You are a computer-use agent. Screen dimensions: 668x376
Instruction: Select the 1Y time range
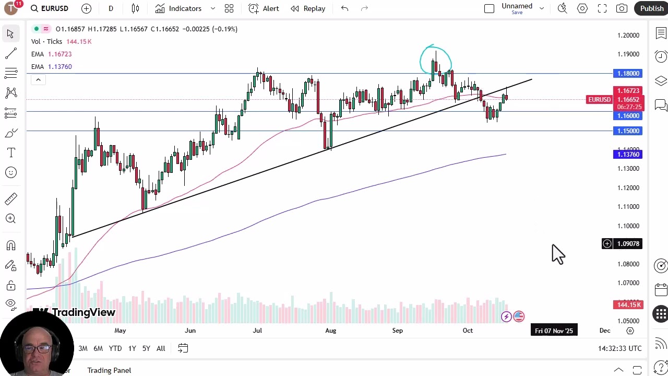point(132,348)
